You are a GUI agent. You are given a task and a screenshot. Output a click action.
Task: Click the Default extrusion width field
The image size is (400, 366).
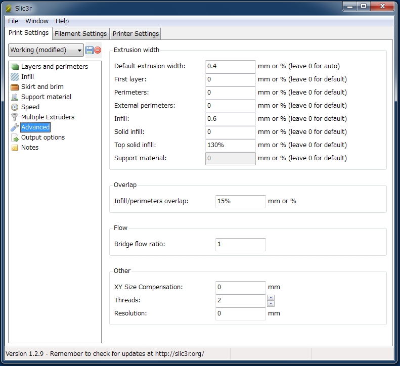pyautogui.click(x=231, y=66)
